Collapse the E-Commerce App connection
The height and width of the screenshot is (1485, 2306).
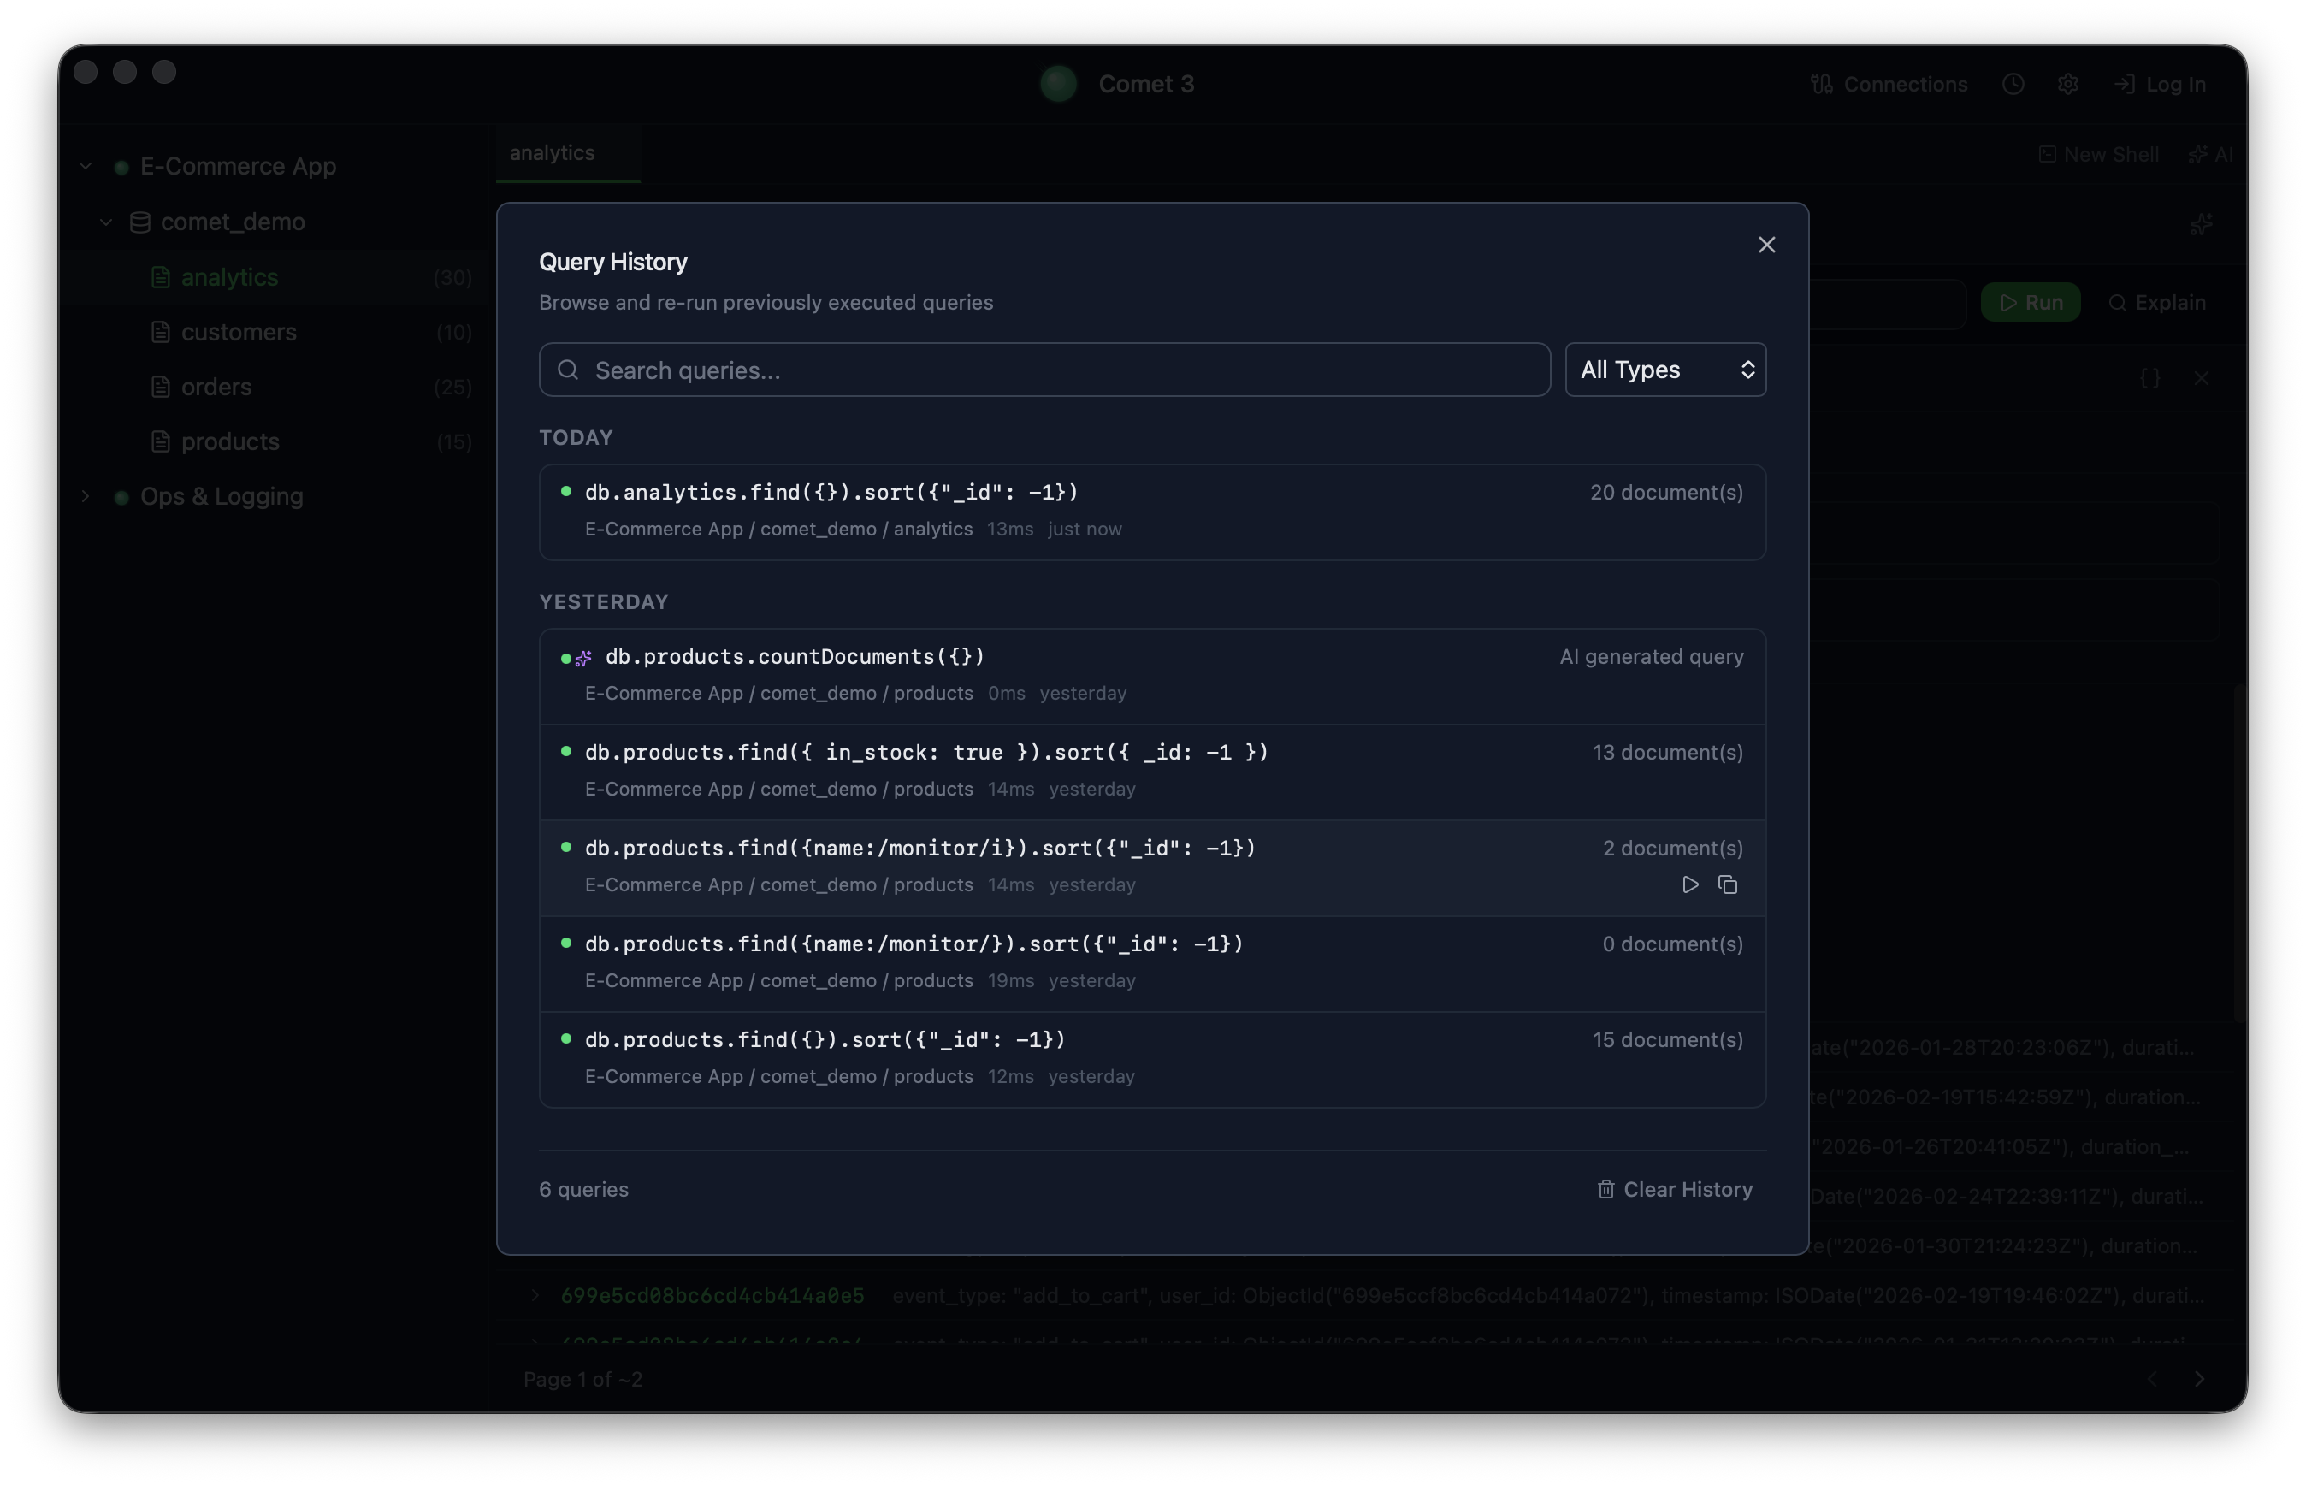click(85, 165)
